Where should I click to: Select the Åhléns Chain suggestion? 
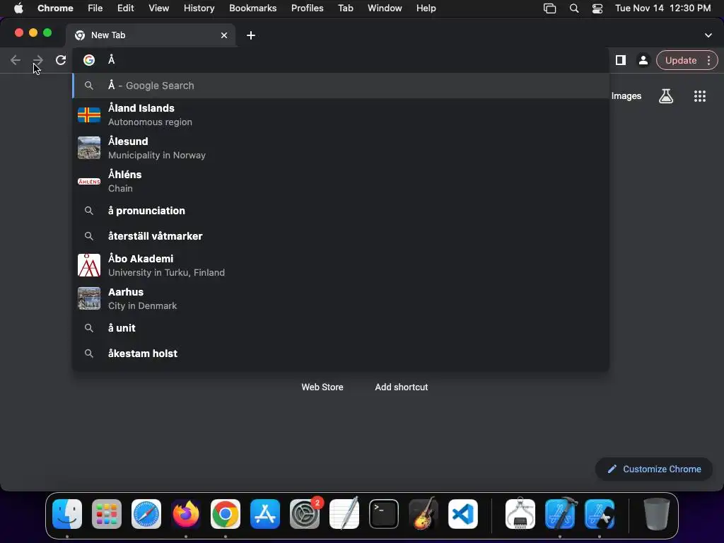(x=341, y=182)
